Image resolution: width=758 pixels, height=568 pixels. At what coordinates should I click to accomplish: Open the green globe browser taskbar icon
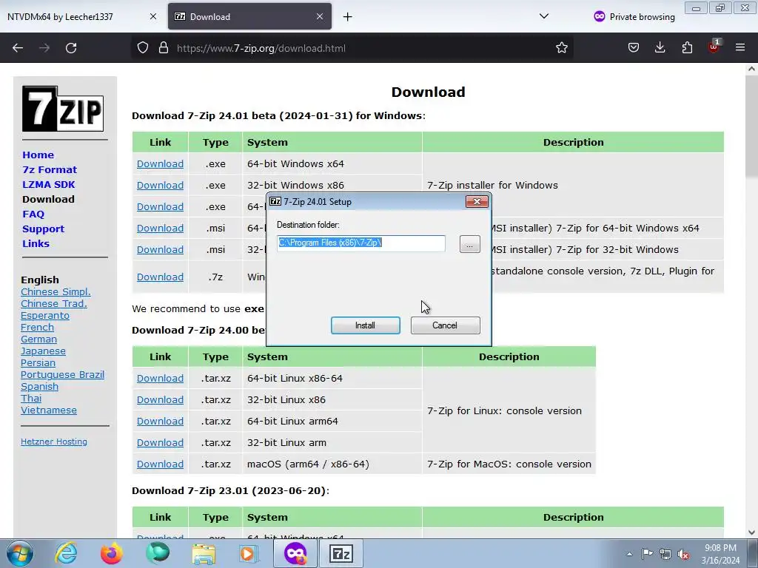tap(158, 553)
